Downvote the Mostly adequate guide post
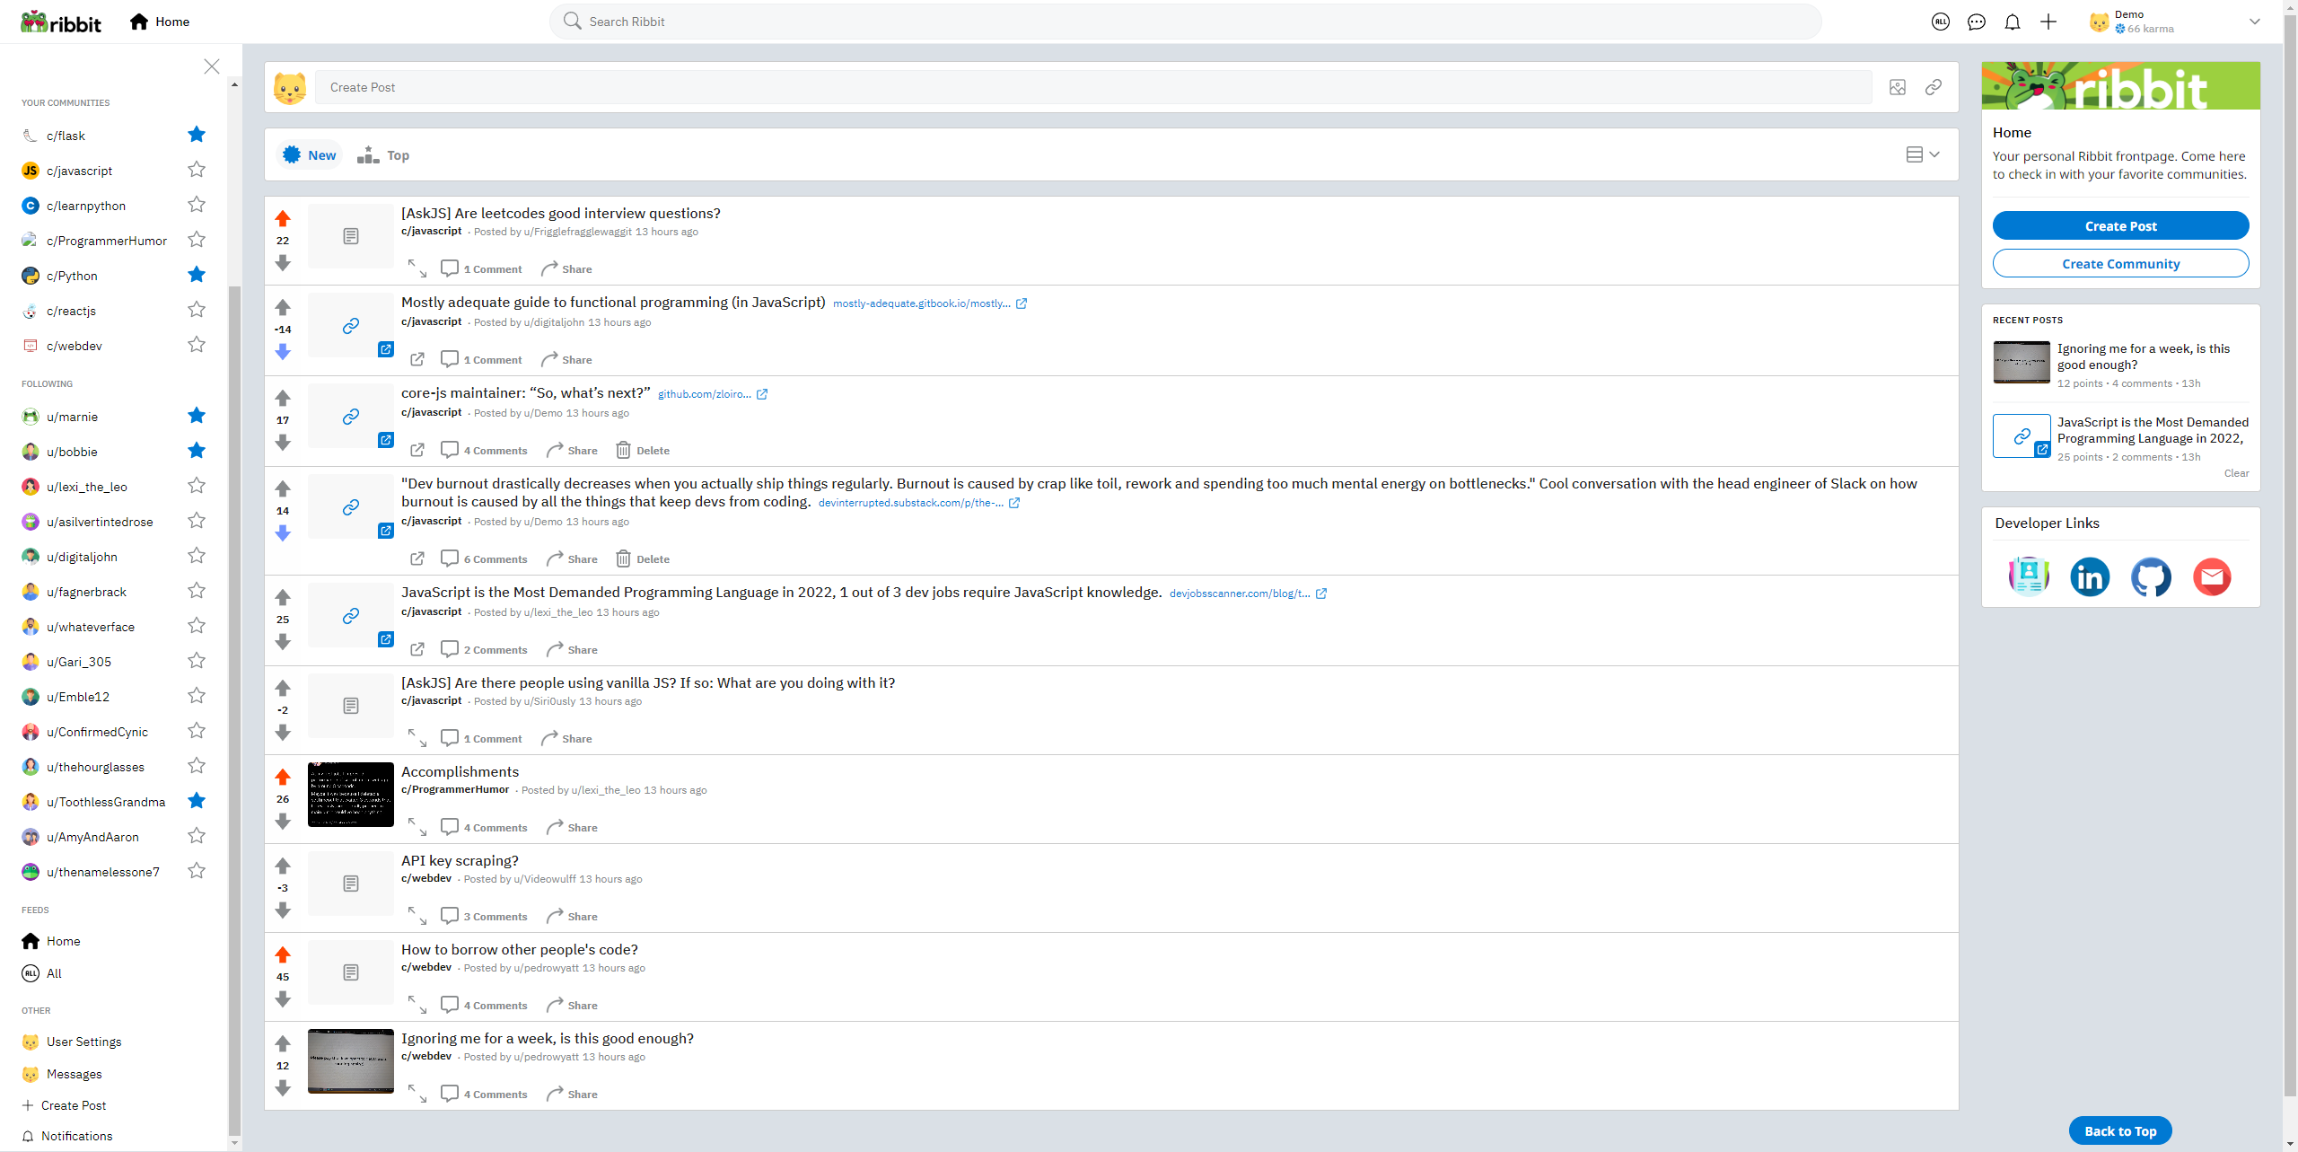This screenshot has width=2298, height=1152. click(283, 352)
